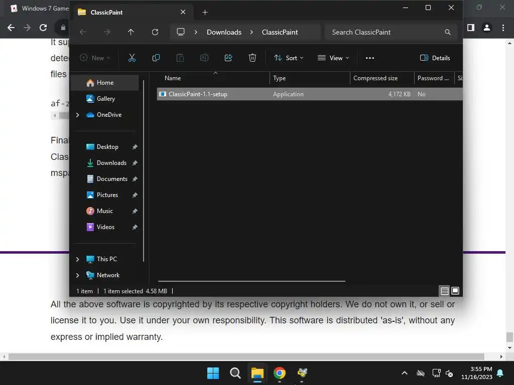The height and width of the screenshot is (385, 514).
Task: Click File Explorer icon on taskbar
Action: click(258, 373)
